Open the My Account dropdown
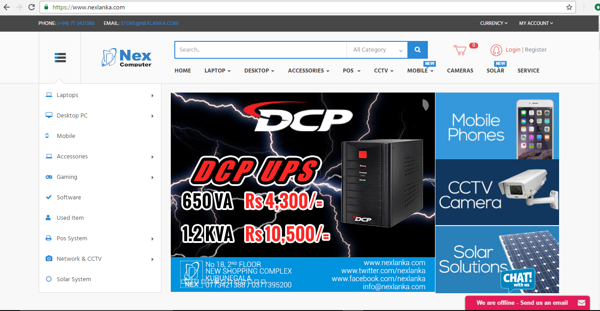Viewport: 600px width, 311px height. tap(536, 23)
